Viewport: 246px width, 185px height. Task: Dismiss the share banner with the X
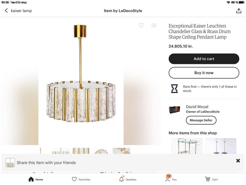(238, 161)
